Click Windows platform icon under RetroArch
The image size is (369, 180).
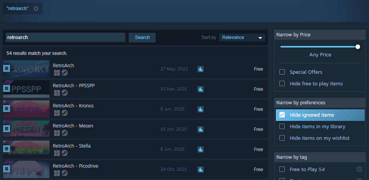57,73
